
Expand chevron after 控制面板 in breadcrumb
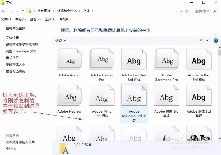(x=54, y=11)
